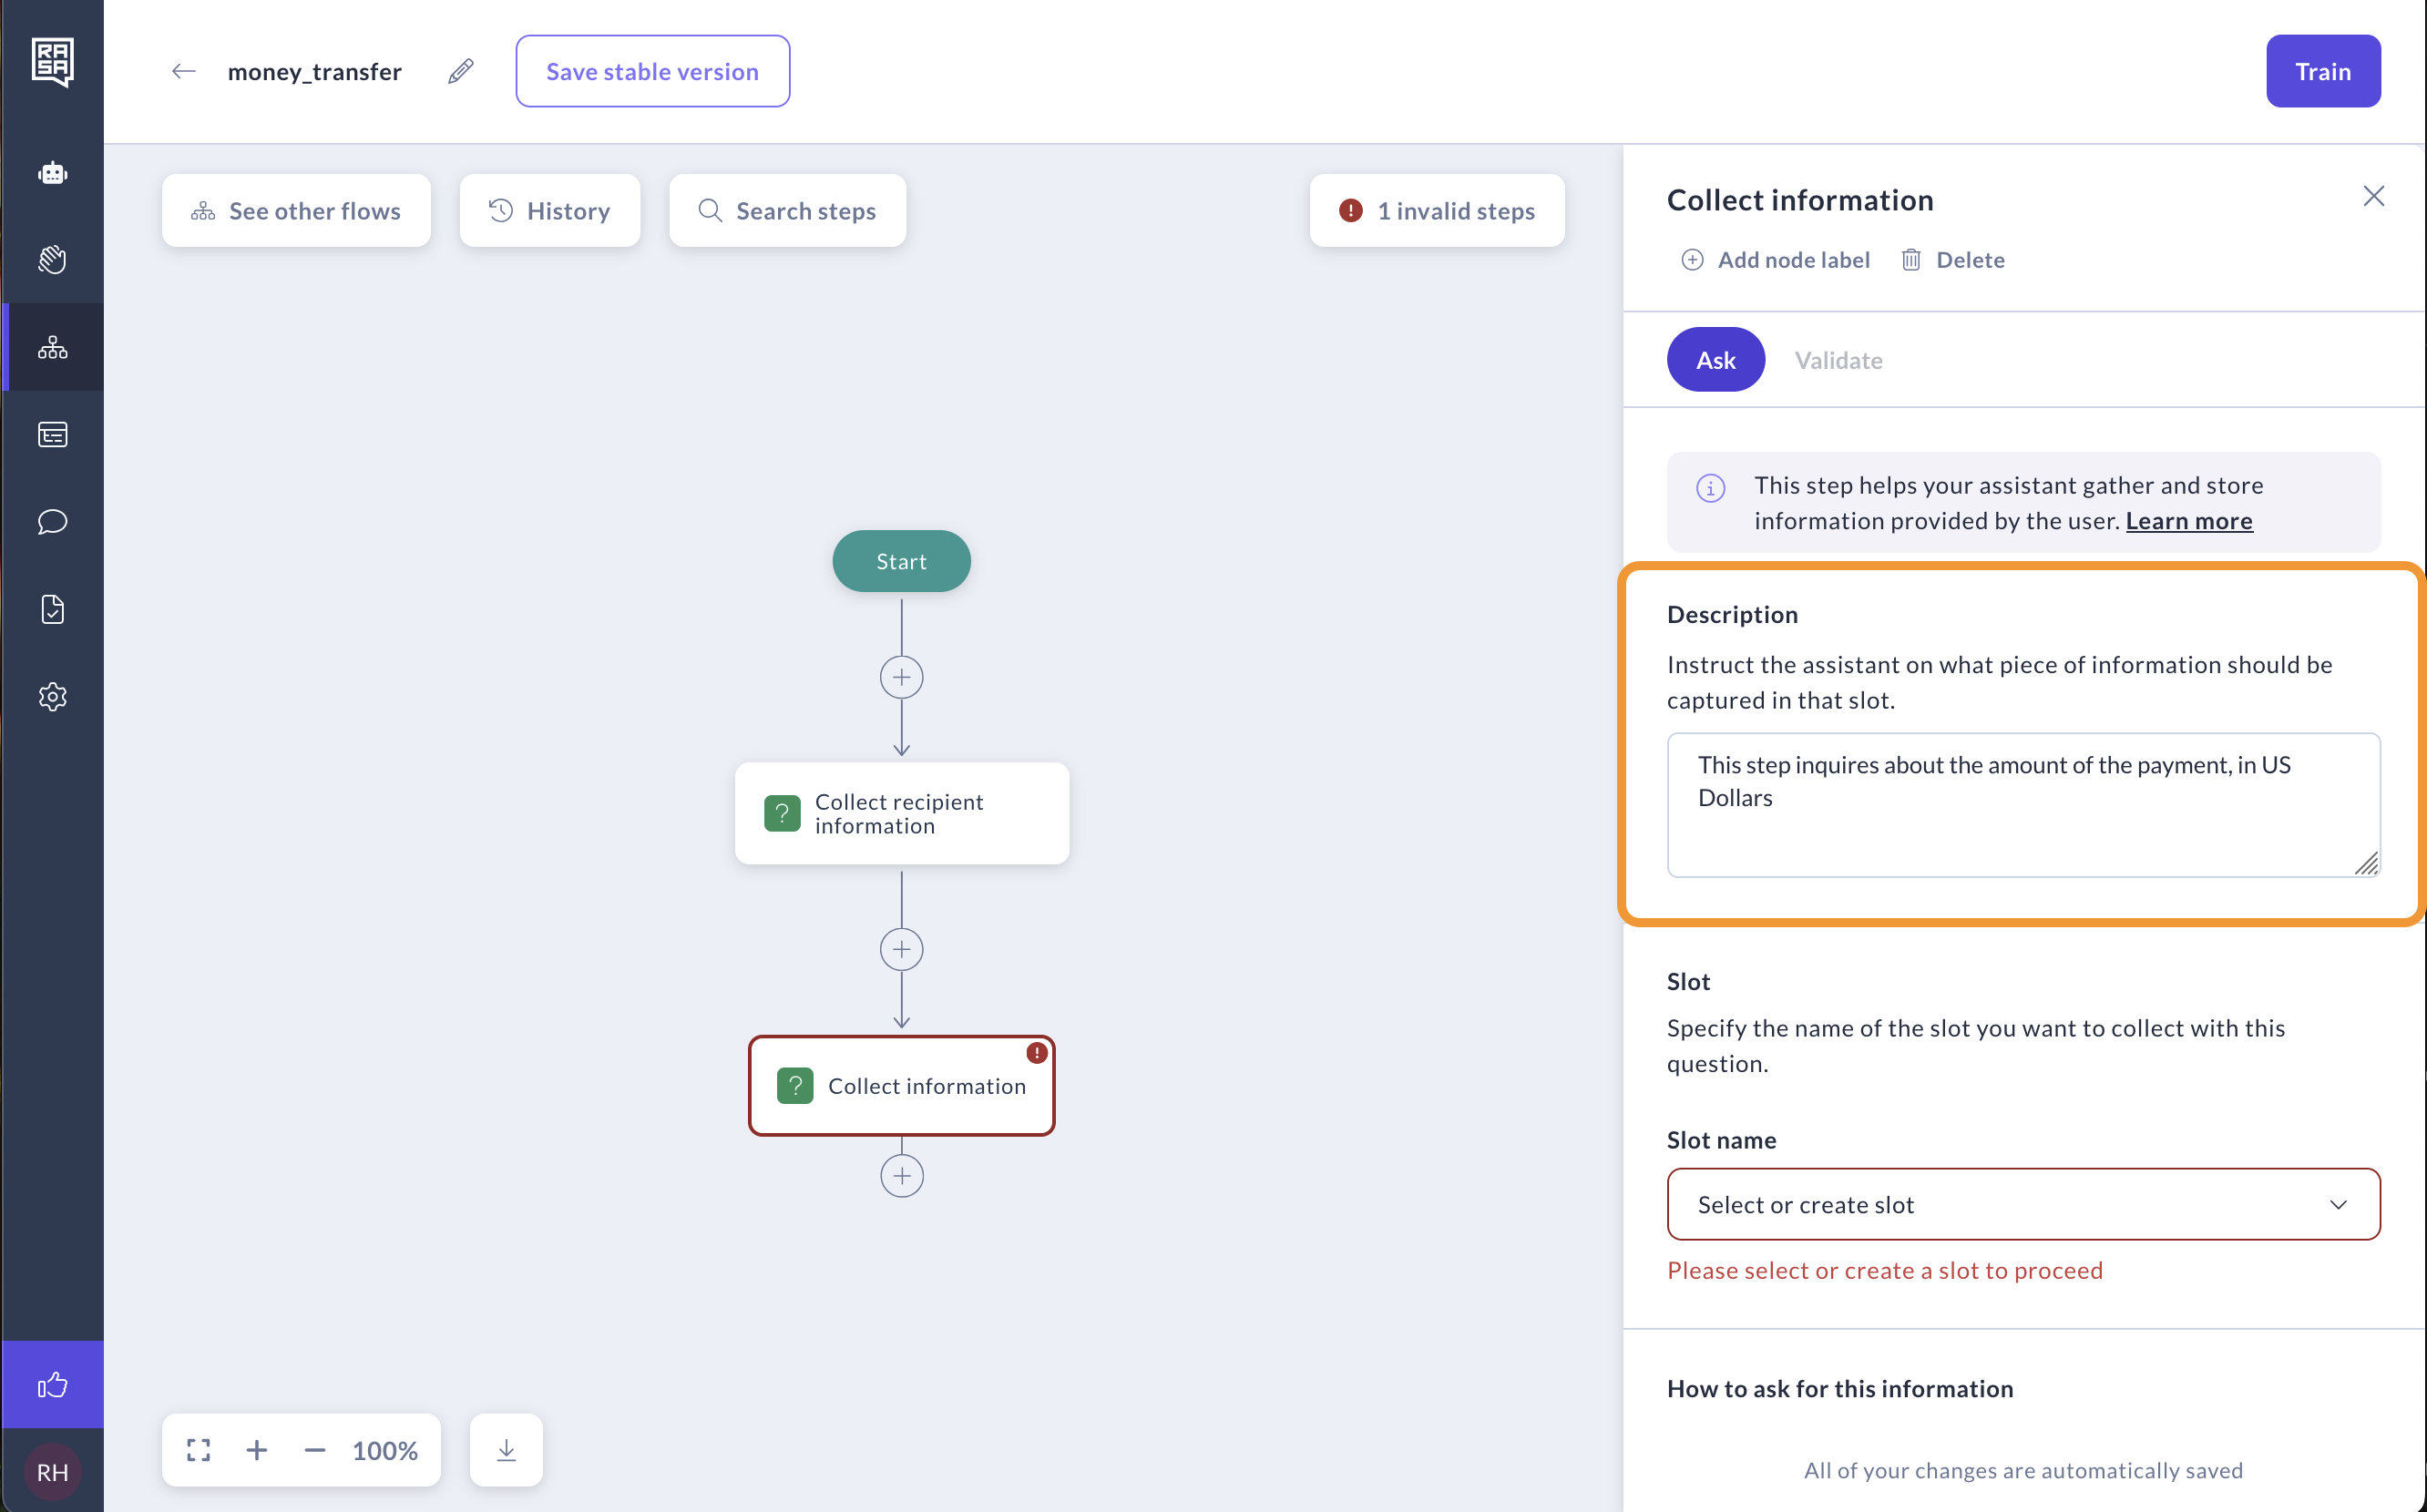Switch to the Validate tab

[x=1838, y=360]
